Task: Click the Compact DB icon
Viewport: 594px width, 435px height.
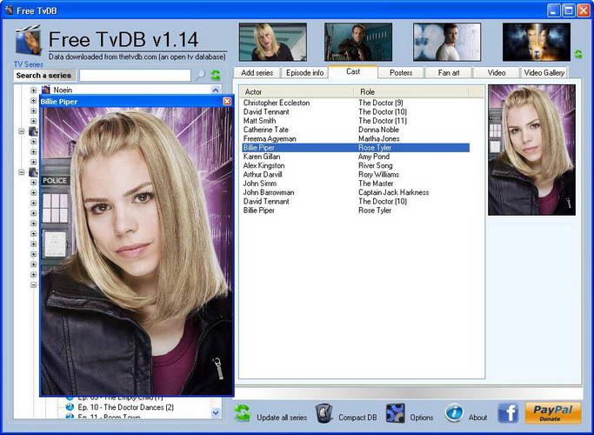Action: pos(324,413)
